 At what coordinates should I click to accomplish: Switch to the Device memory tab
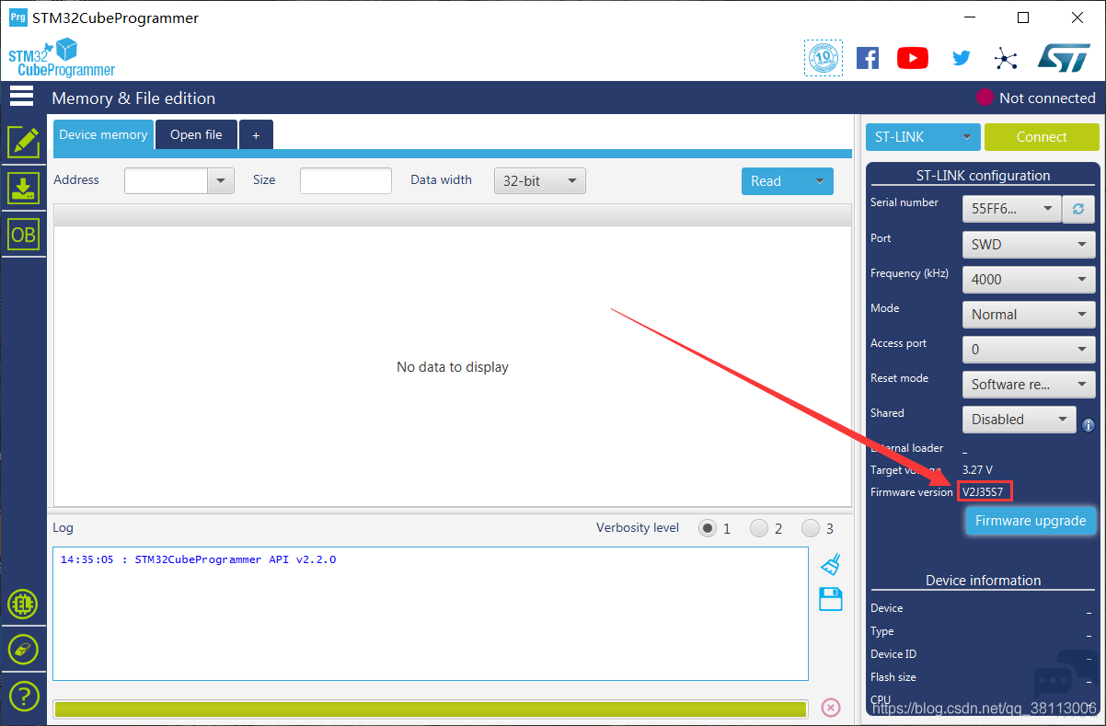[103, 134]
